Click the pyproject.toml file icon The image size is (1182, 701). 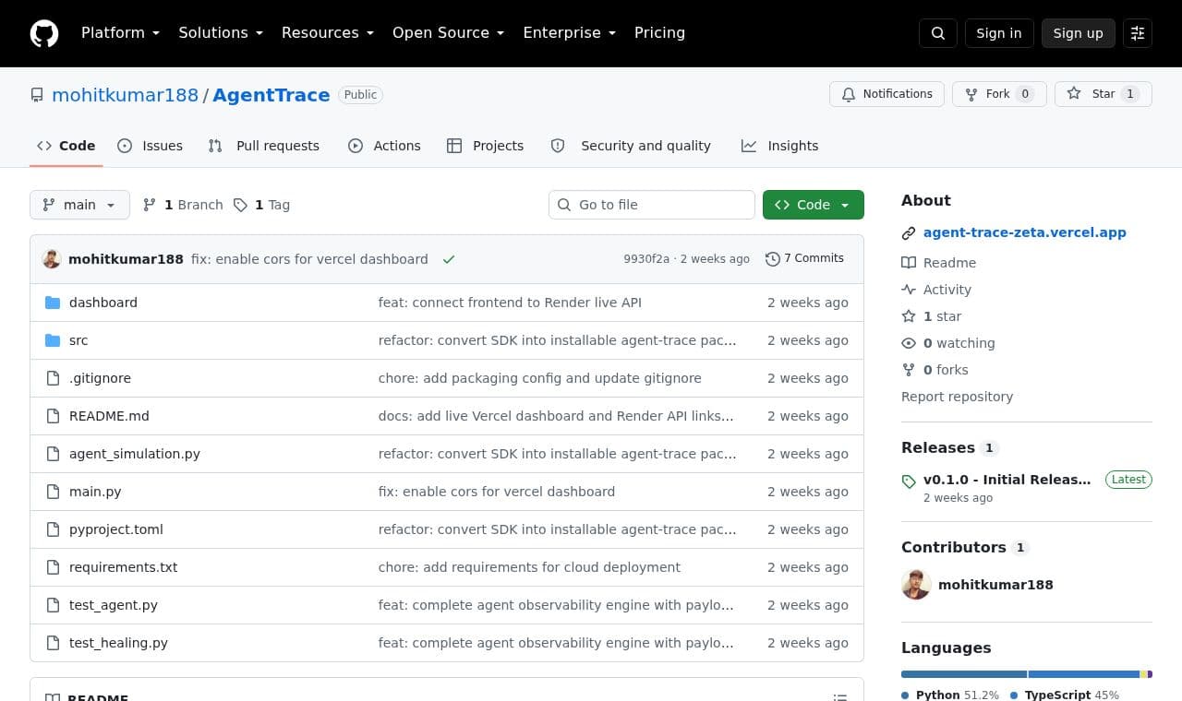(x=53, y=529)
